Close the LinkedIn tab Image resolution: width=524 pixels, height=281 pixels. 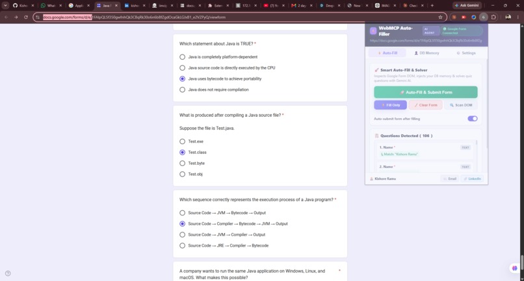pos(144,5)
